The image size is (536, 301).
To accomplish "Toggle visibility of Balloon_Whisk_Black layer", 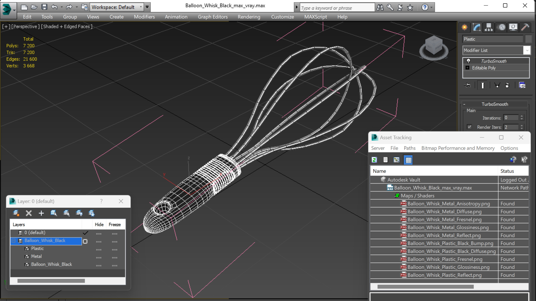I will pos(99,241).
